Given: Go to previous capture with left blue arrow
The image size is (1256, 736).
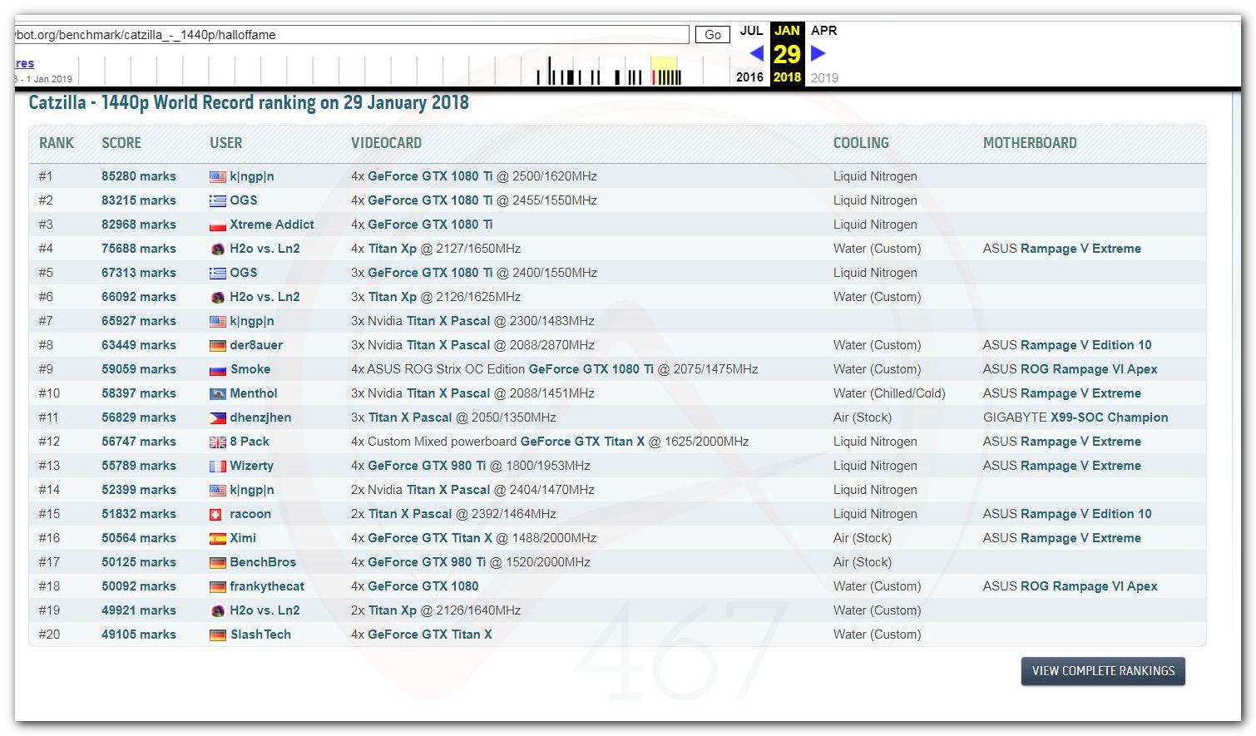Looking at the screenshot, I should click(756, 54).
